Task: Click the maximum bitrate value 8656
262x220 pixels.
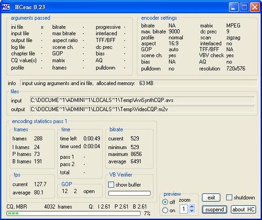Action: [136, 154]
